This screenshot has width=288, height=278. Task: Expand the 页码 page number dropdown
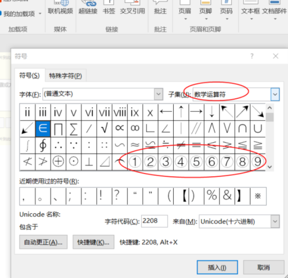[227, 19]
